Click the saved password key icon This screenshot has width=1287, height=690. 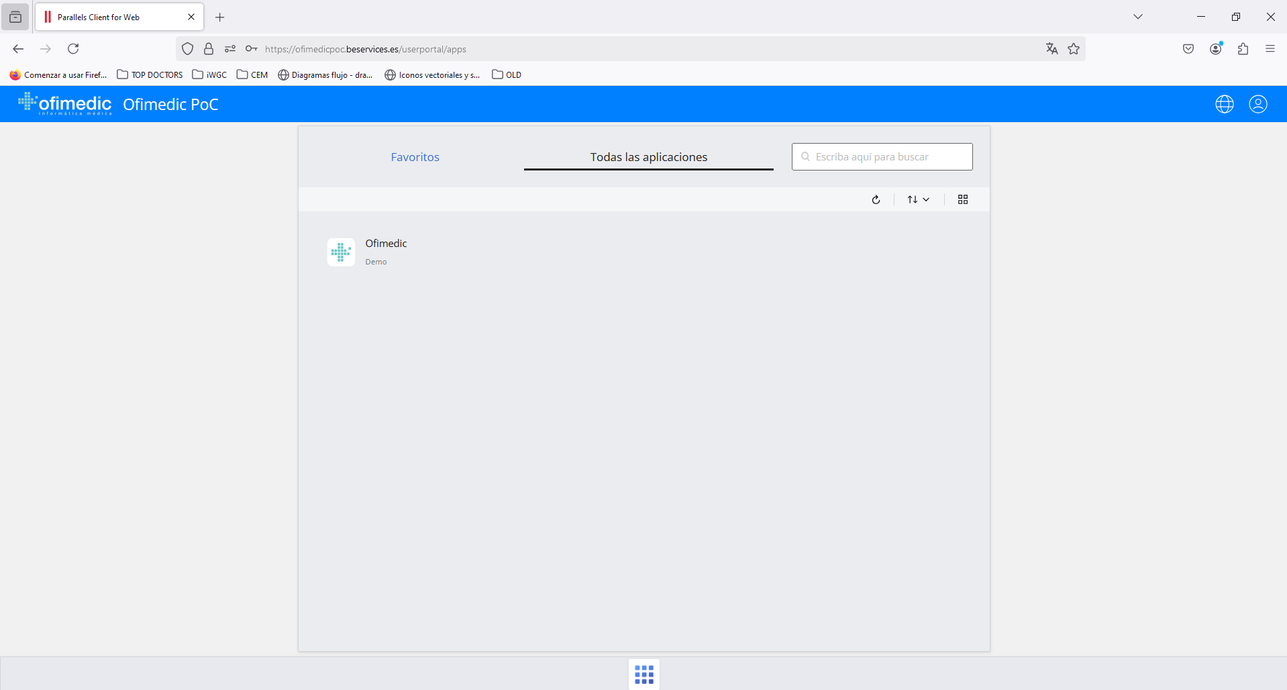point(252,49)
